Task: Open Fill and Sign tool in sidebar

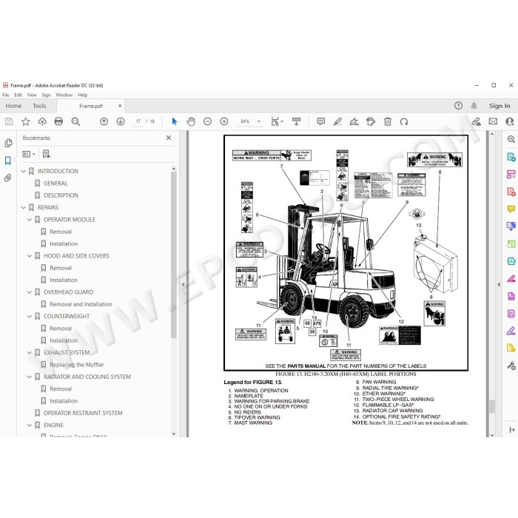Action: click(511, 331)
